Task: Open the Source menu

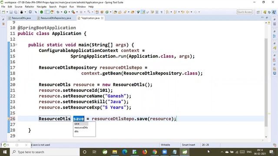Action: click(18, 7)
